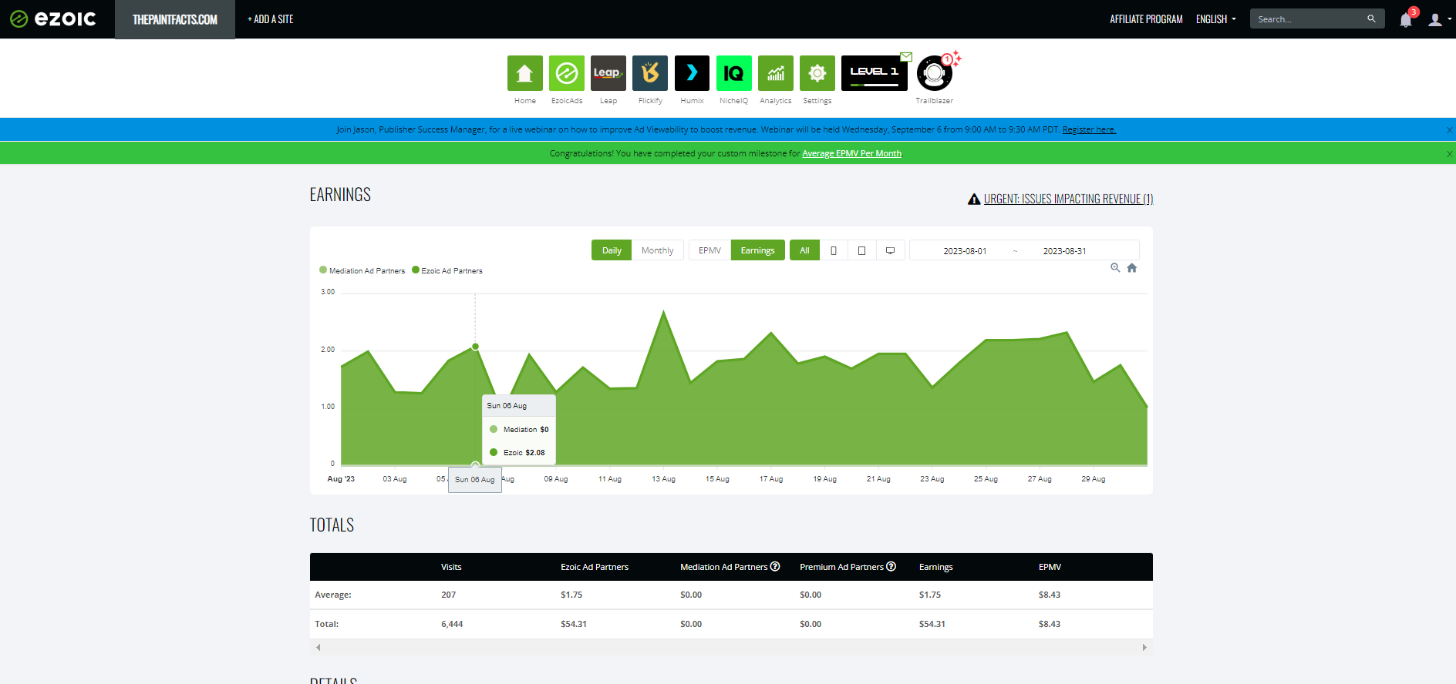Click in the top search field
This screenshot has height=684, width=1456.
coord(1309,19)
